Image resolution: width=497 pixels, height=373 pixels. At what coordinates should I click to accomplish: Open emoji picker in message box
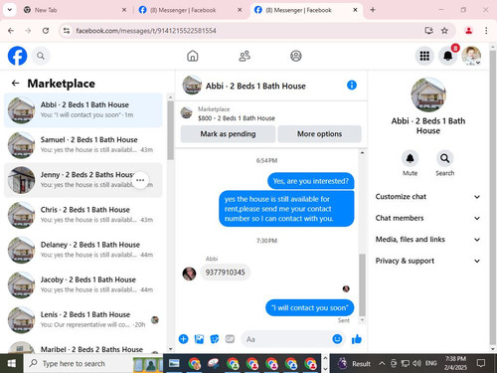click(x=337, y=339)
